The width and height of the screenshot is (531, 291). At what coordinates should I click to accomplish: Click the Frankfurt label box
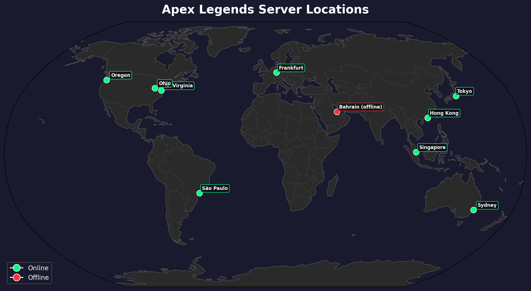[x=291, y=68]
